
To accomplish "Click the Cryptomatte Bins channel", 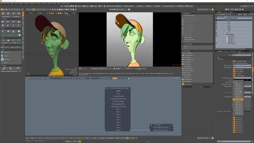I will (118, 96).
